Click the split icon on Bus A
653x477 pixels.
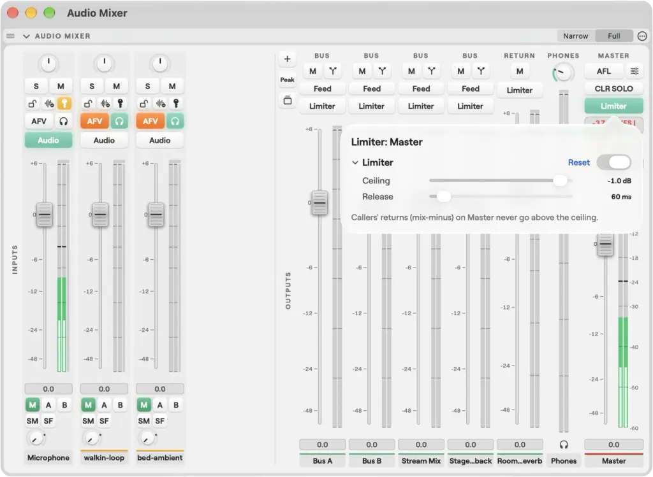333,71
